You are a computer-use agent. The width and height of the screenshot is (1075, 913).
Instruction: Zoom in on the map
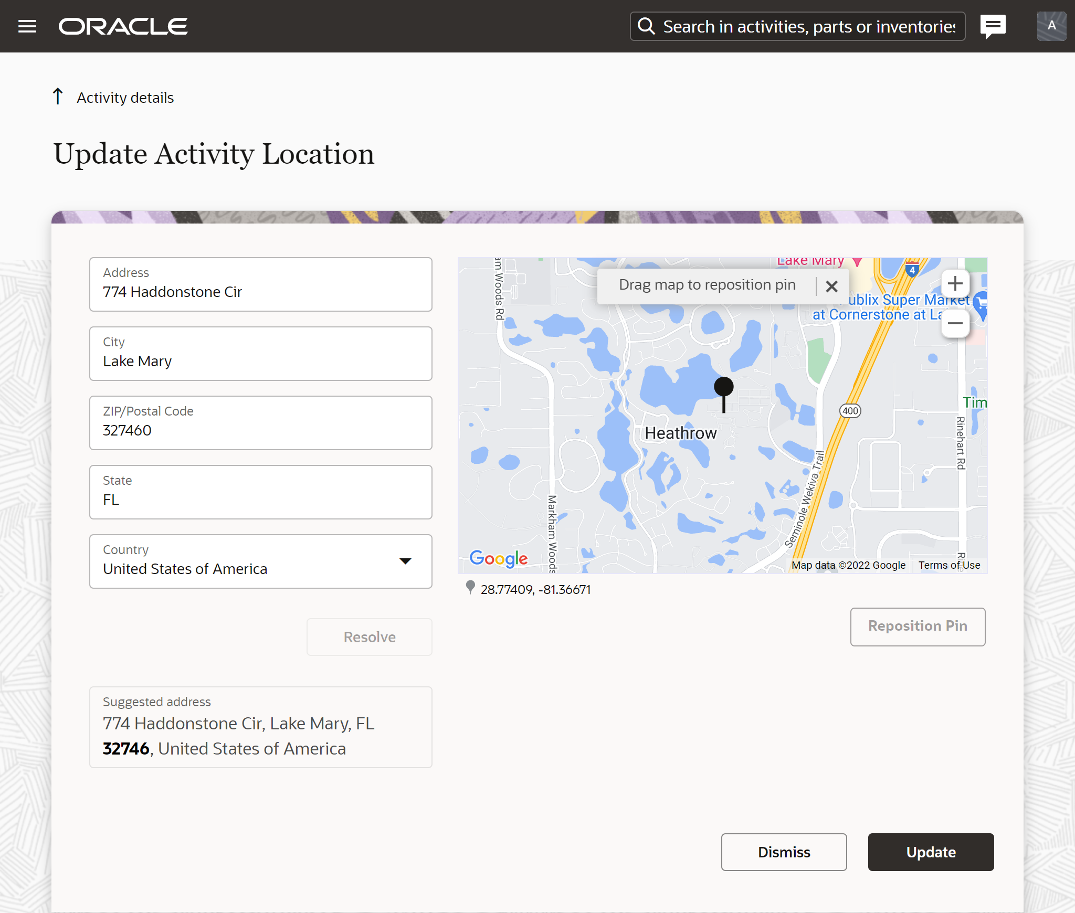click(x=955, y=284)
